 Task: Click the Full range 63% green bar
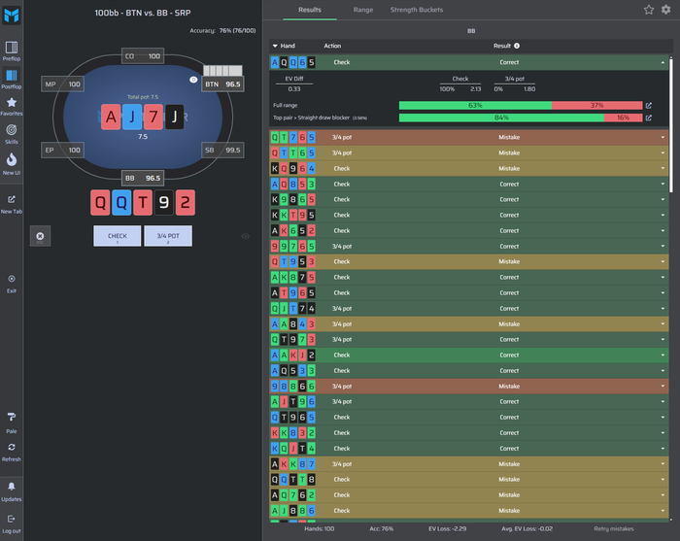pyautogui.click(x=475, y=105)
